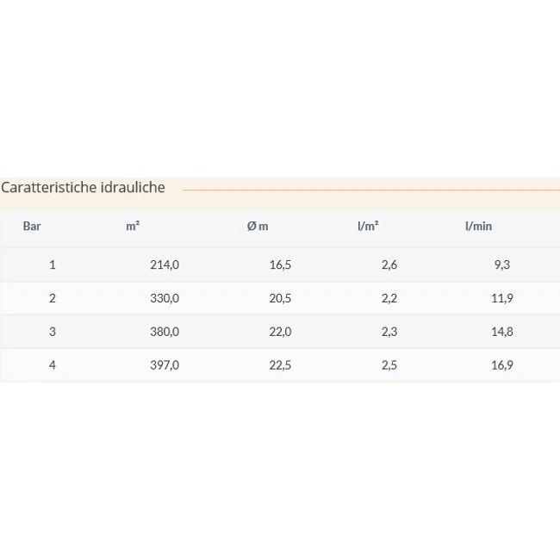Select the l/m² column header
This screenshot has width=560, height=560.
point(368,226)
